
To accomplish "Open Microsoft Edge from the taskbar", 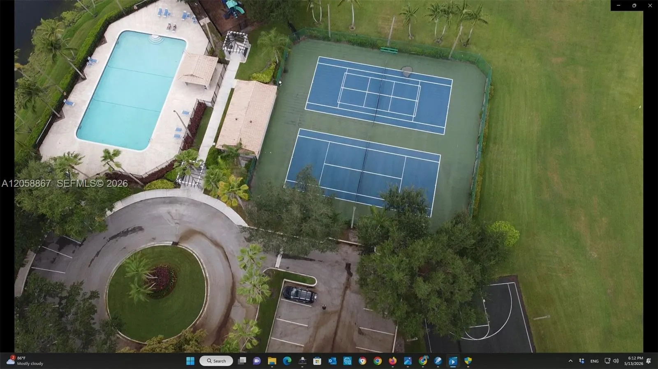I will click(287, 361).
